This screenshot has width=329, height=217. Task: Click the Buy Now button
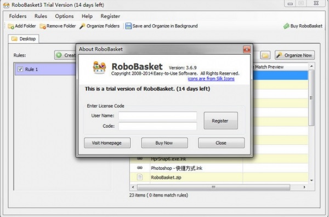coord(164,143)
